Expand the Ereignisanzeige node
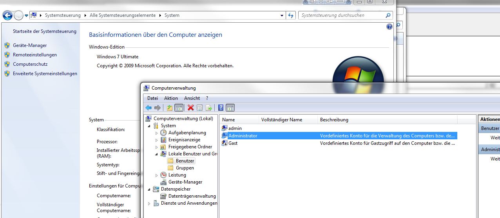 click(x=157, y=140)
